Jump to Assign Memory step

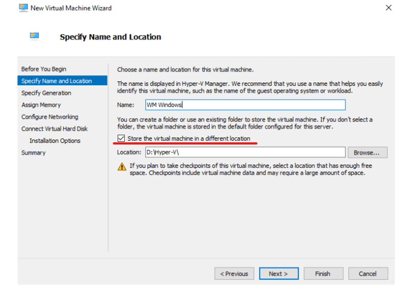coord(41,105)
